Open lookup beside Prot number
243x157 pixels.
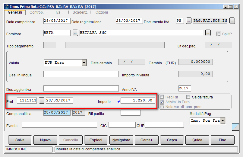41,100
